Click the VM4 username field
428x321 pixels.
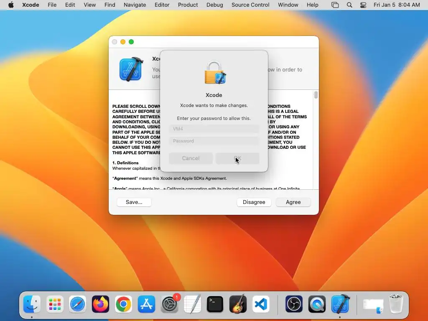214,129
